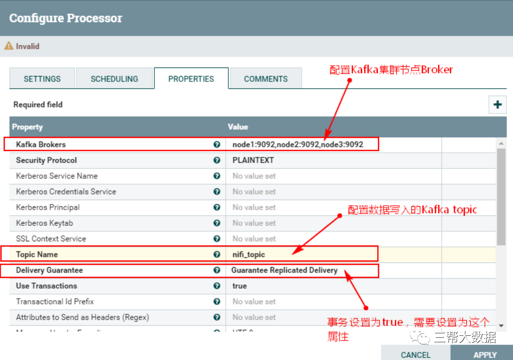
Task: Click the plus icon to add property
Action: [x=497, y=105]
